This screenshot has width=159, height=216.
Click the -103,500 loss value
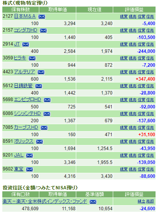pos(146,37)
